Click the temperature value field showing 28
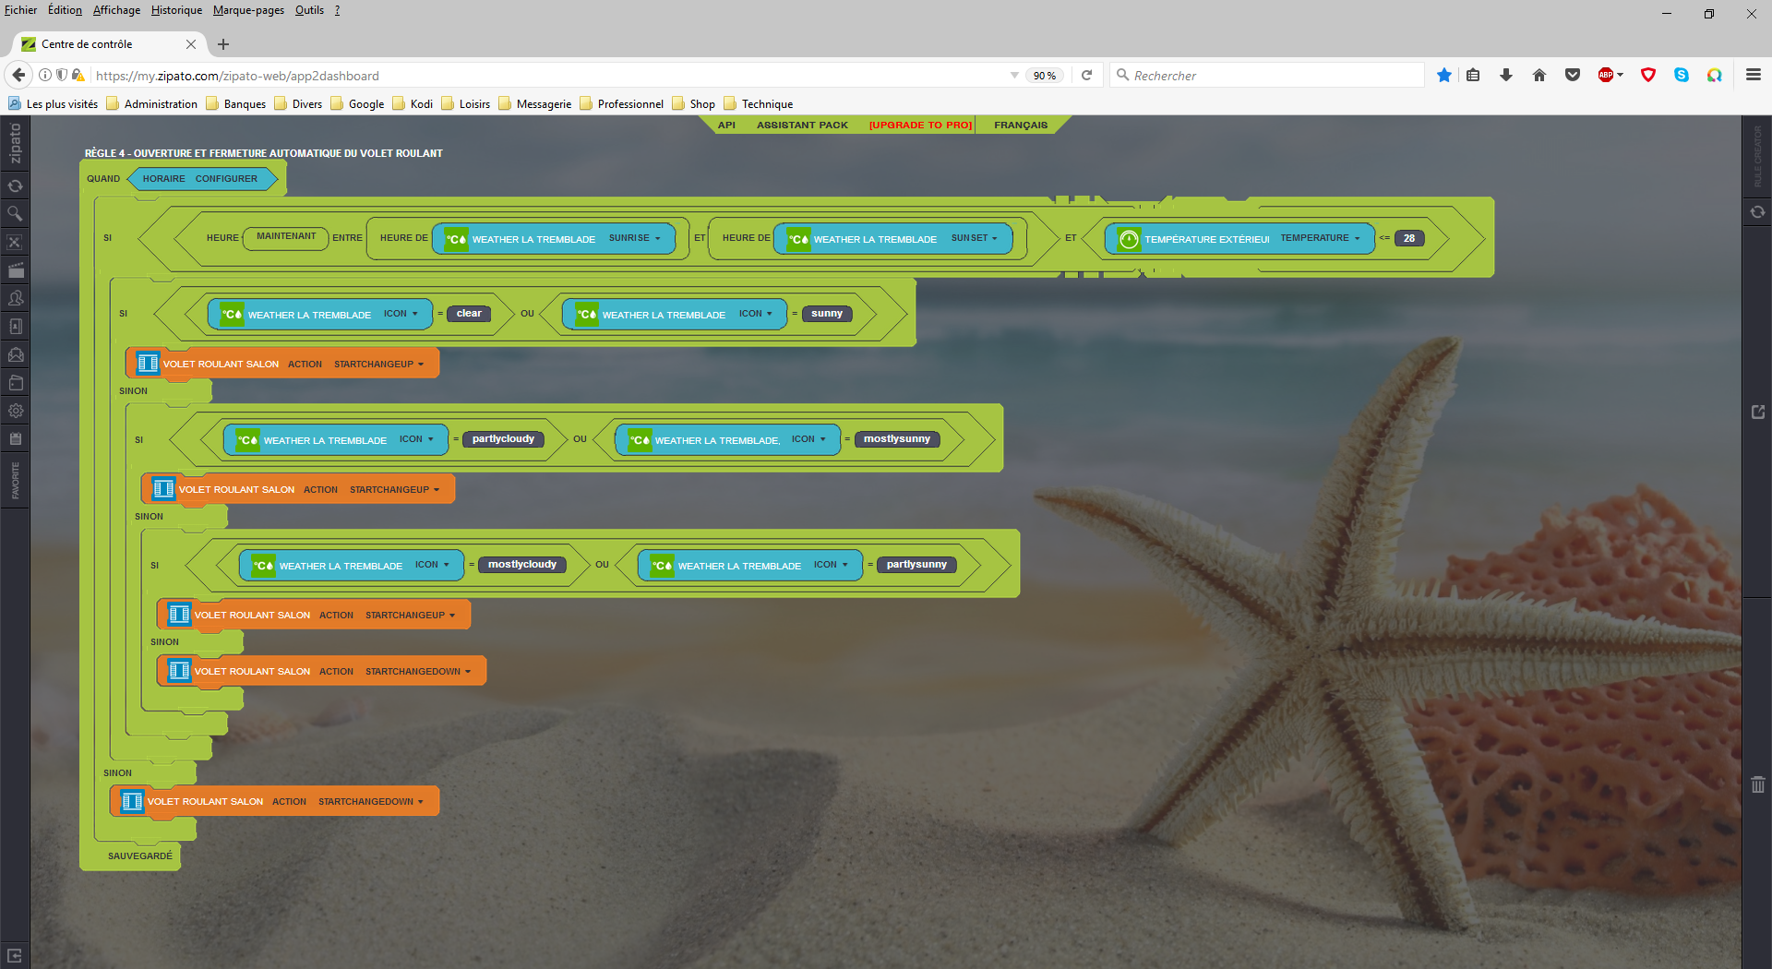1772x969 pixels. tap(1408, 238)
